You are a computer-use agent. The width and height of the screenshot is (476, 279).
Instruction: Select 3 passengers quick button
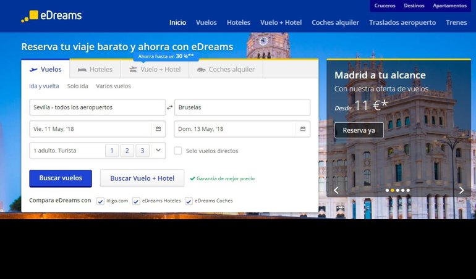coord(142,151)
